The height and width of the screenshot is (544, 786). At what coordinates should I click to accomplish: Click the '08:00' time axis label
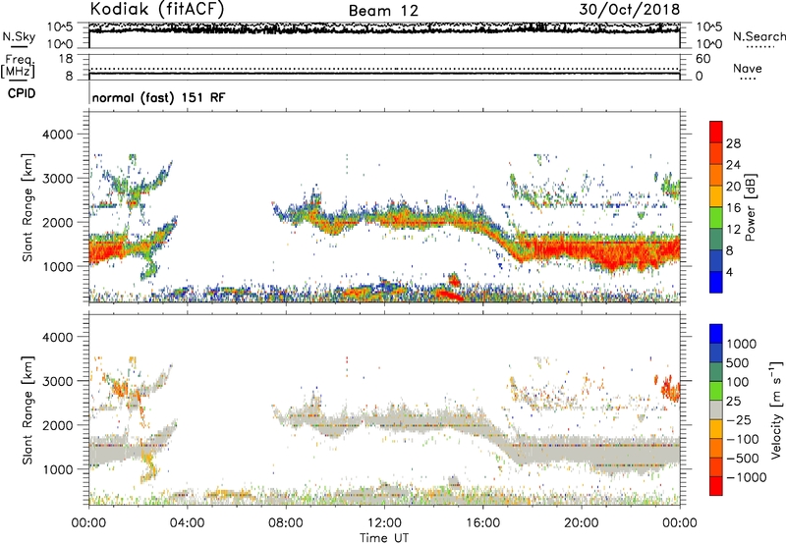click(x=285, y=523)
